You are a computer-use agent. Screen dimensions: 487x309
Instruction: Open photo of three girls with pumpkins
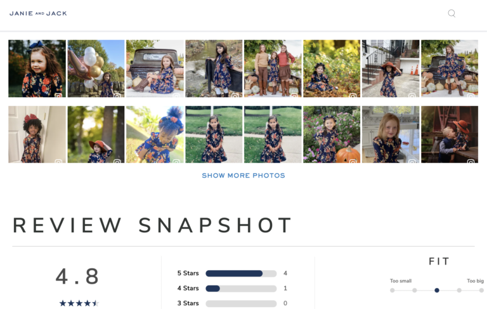coord(273,69)
